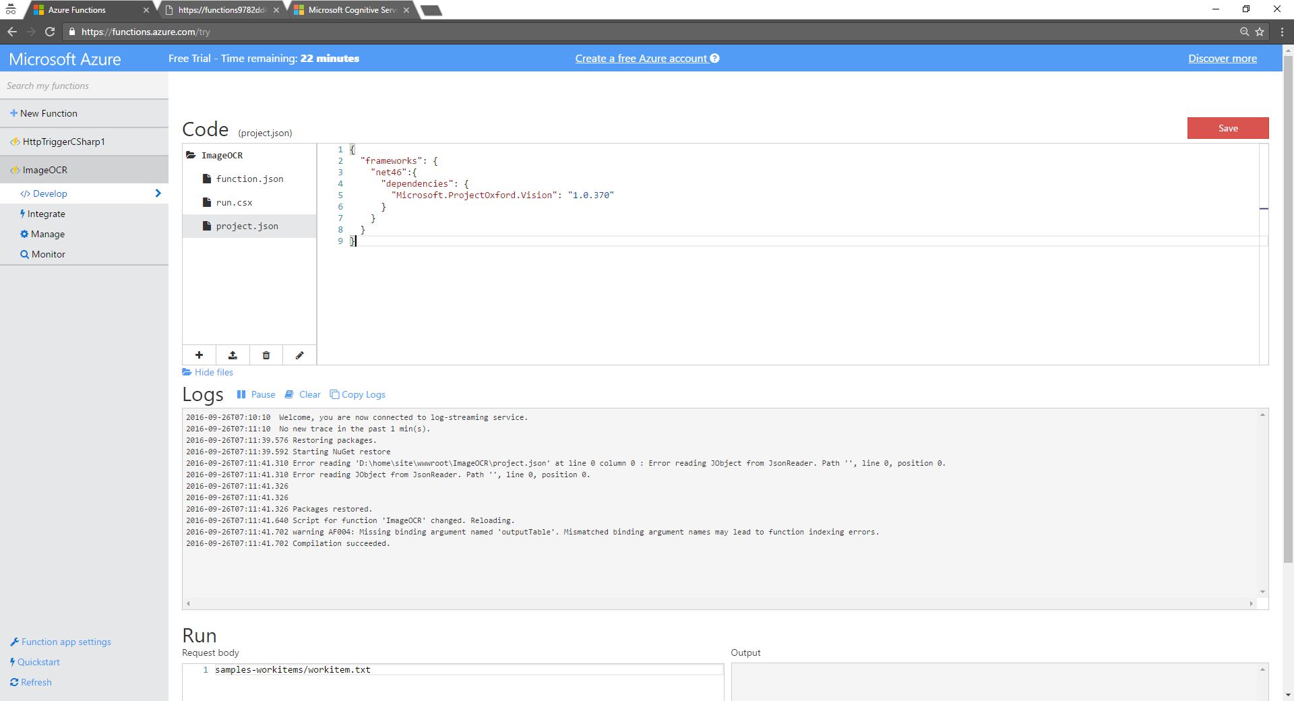The height and width of the screenshot is (701, 1294).
Task: Pause the log streaming
Action: pos(256,395)
